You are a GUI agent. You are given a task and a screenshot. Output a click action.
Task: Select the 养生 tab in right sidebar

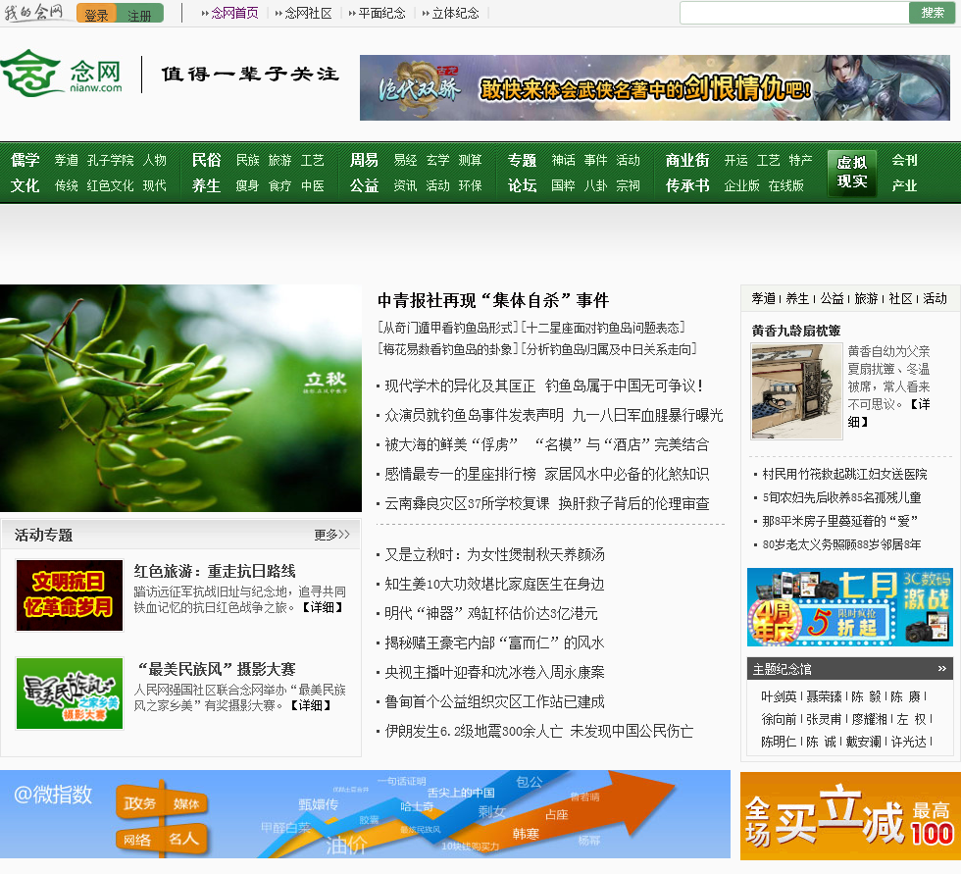[797, 298]
